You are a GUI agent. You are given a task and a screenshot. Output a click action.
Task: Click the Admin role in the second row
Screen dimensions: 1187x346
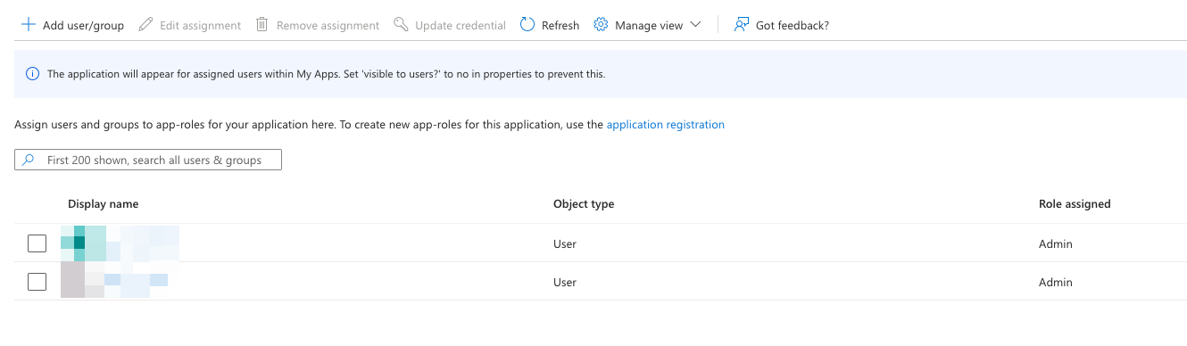click(1056, 282)
